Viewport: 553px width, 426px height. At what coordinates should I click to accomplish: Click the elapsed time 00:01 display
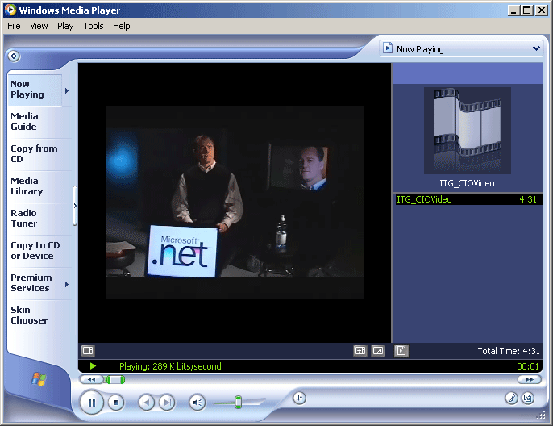(x=527, y=366)
